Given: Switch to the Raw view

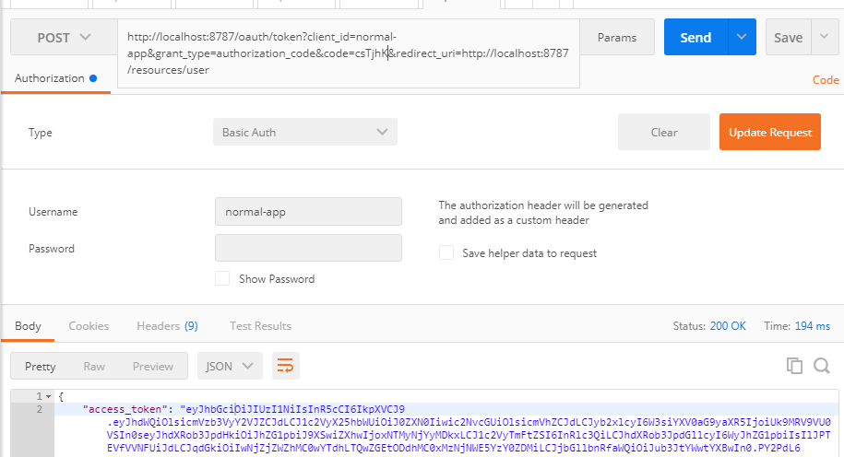Looking at the screenshot, I should 94,366.
